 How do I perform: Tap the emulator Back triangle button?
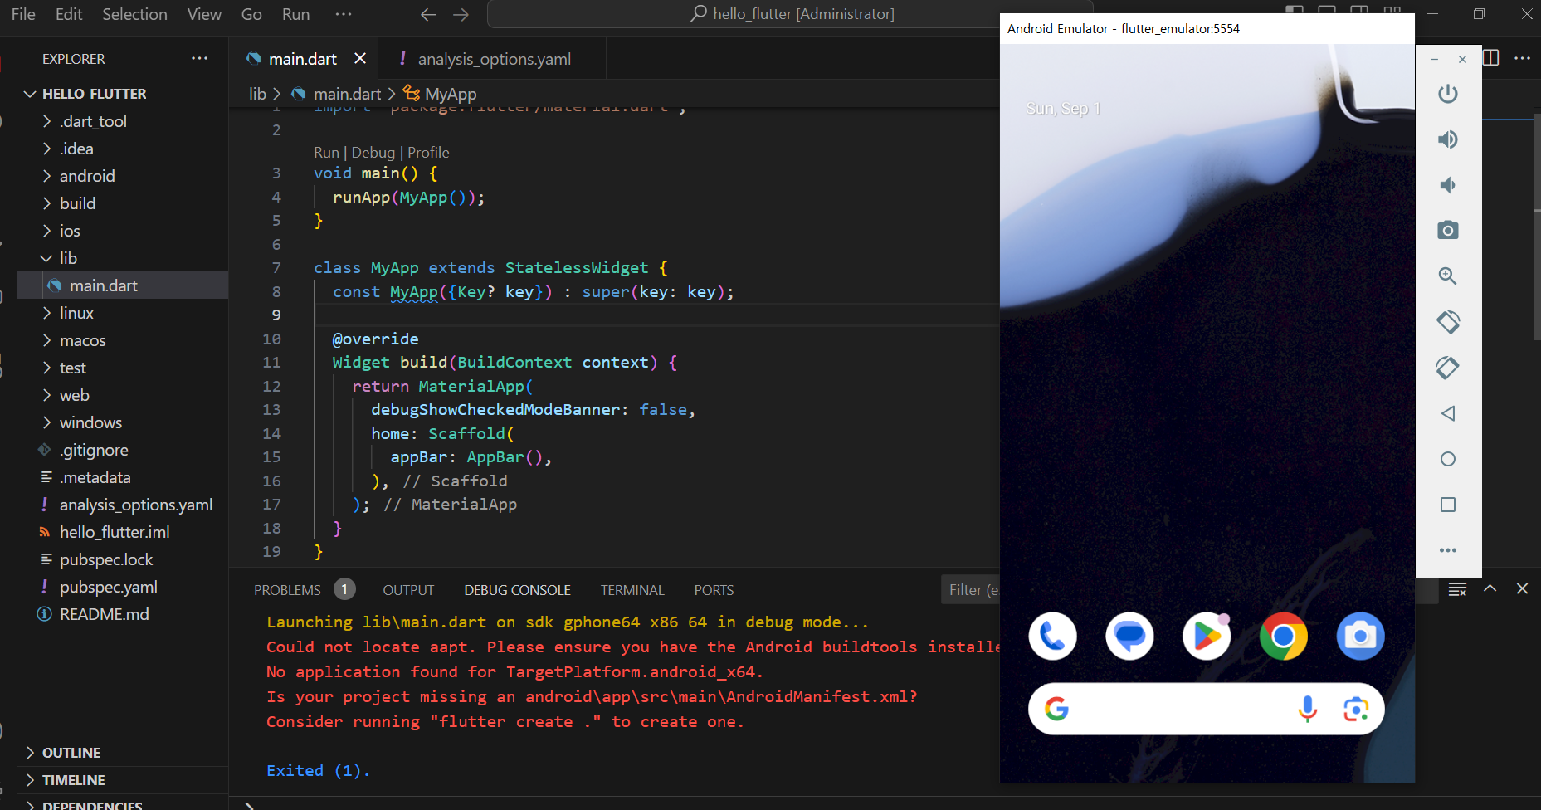coord(1448,413)
